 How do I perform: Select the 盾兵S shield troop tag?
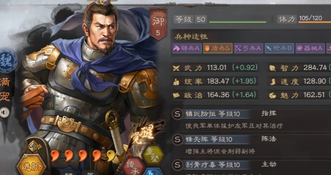(x=218, y=48)
